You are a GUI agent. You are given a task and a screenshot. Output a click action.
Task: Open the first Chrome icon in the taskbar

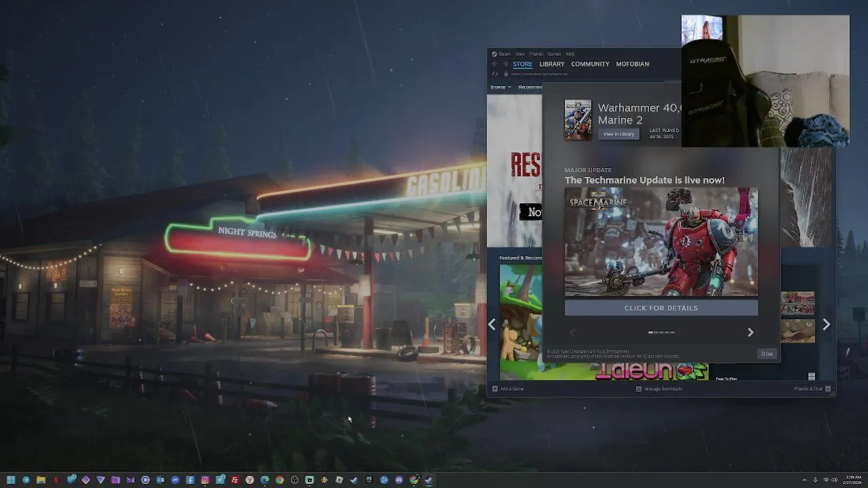click(x=279, y=480)
